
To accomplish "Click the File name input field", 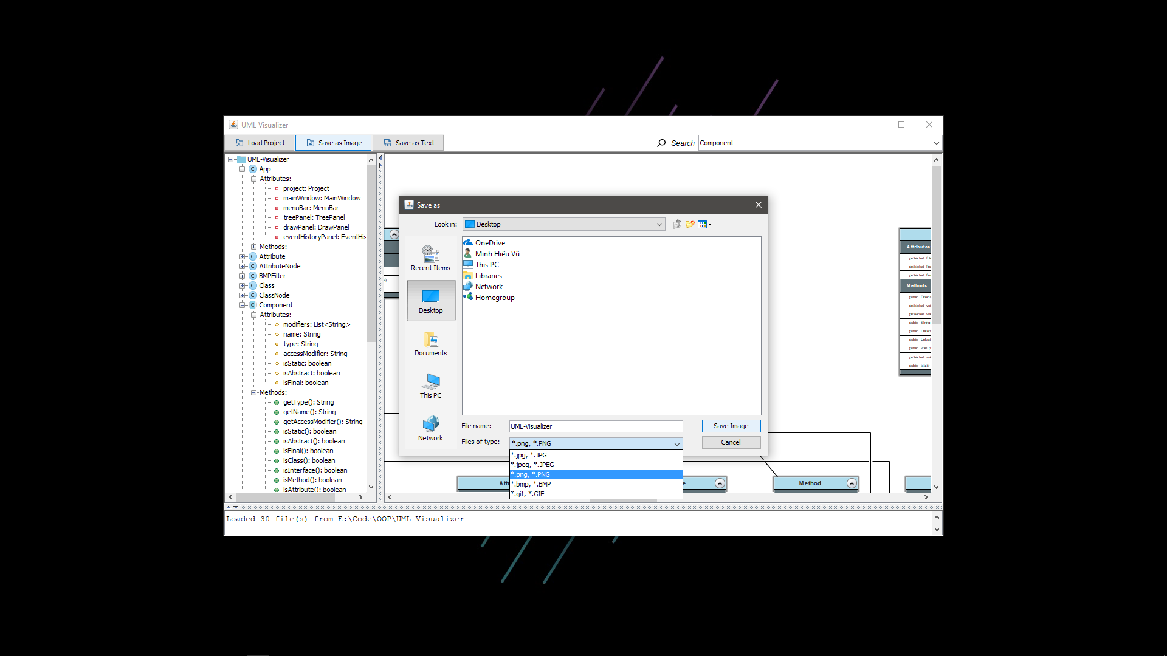I will [596, 426].
